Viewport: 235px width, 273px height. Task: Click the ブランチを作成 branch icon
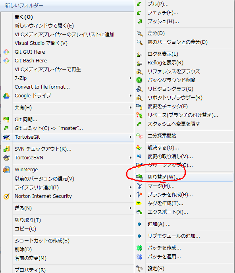pos(139,194)
